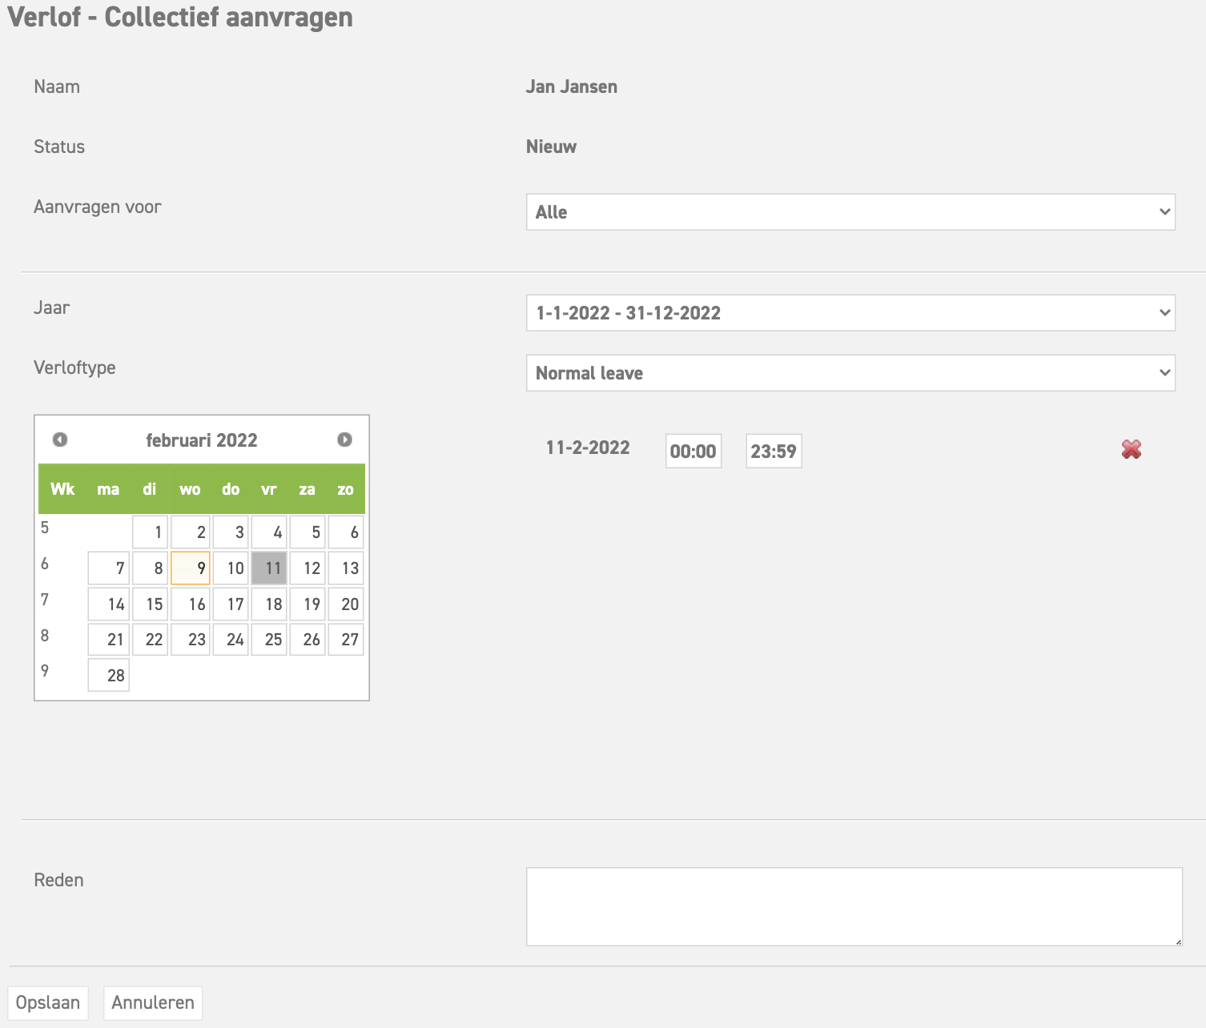The width and height of the screenshot is (1206, 1028).
Task: Go to previous month in calendar
Action: pos(60,440)
